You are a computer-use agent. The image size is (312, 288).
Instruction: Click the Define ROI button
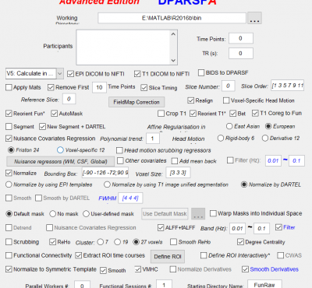pyautogui.click(x=168, y=256)
